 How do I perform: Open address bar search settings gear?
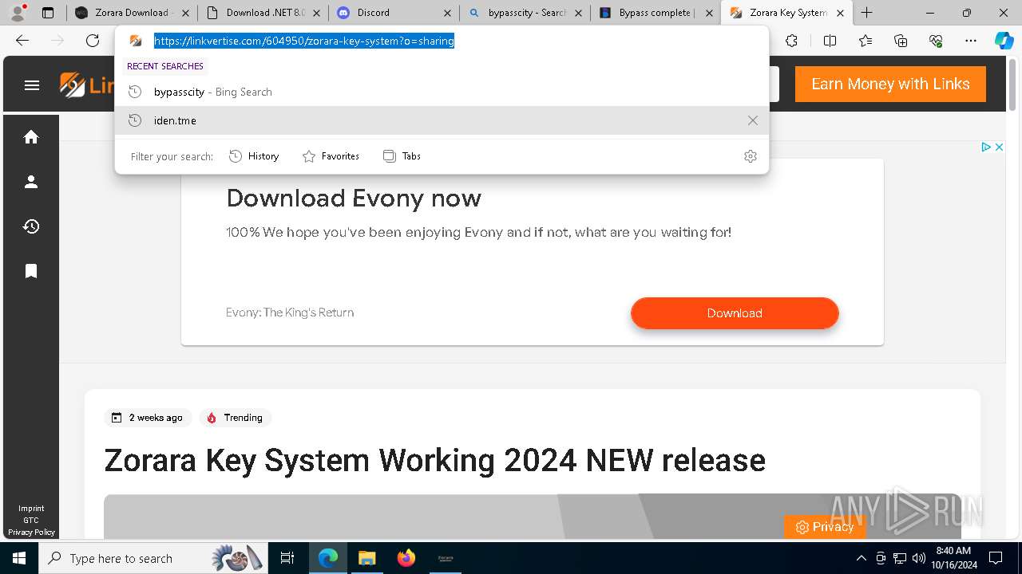(750, 156)
